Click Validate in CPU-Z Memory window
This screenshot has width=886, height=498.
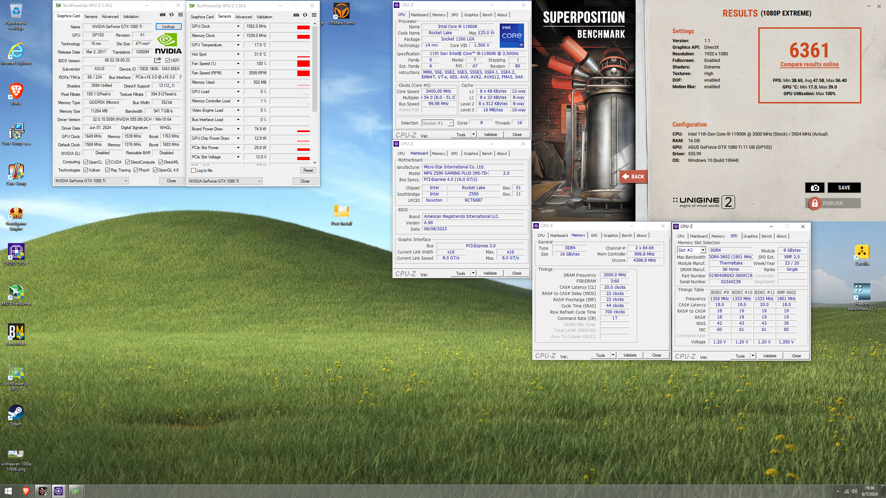(x=630, y=355)
